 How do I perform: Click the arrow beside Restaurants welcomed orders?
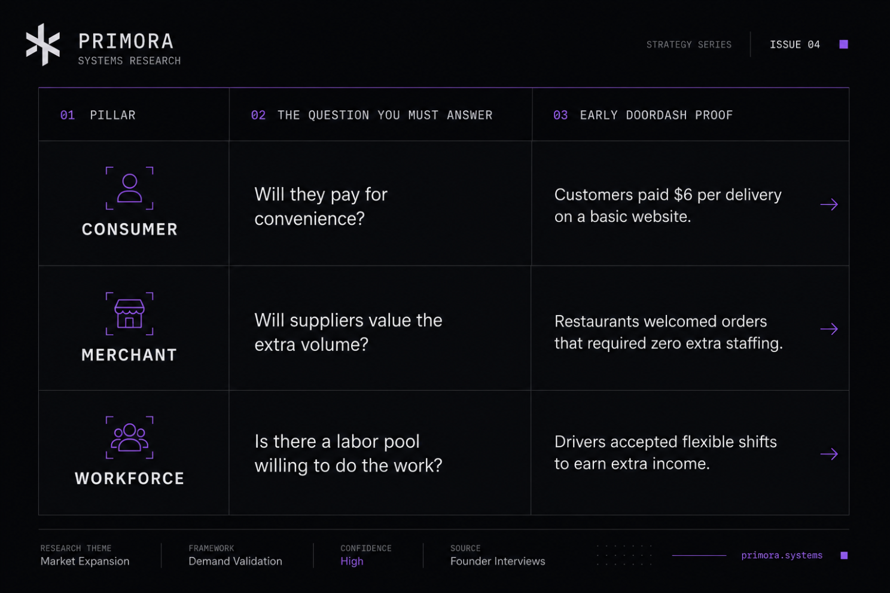click(x=829, y=329)
